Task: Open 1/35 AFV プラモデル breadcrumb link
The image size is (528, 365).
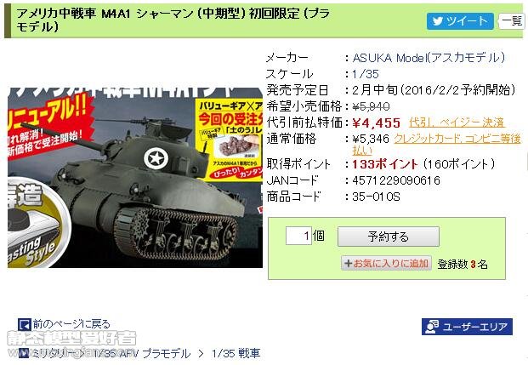Action: pos(142,353)
